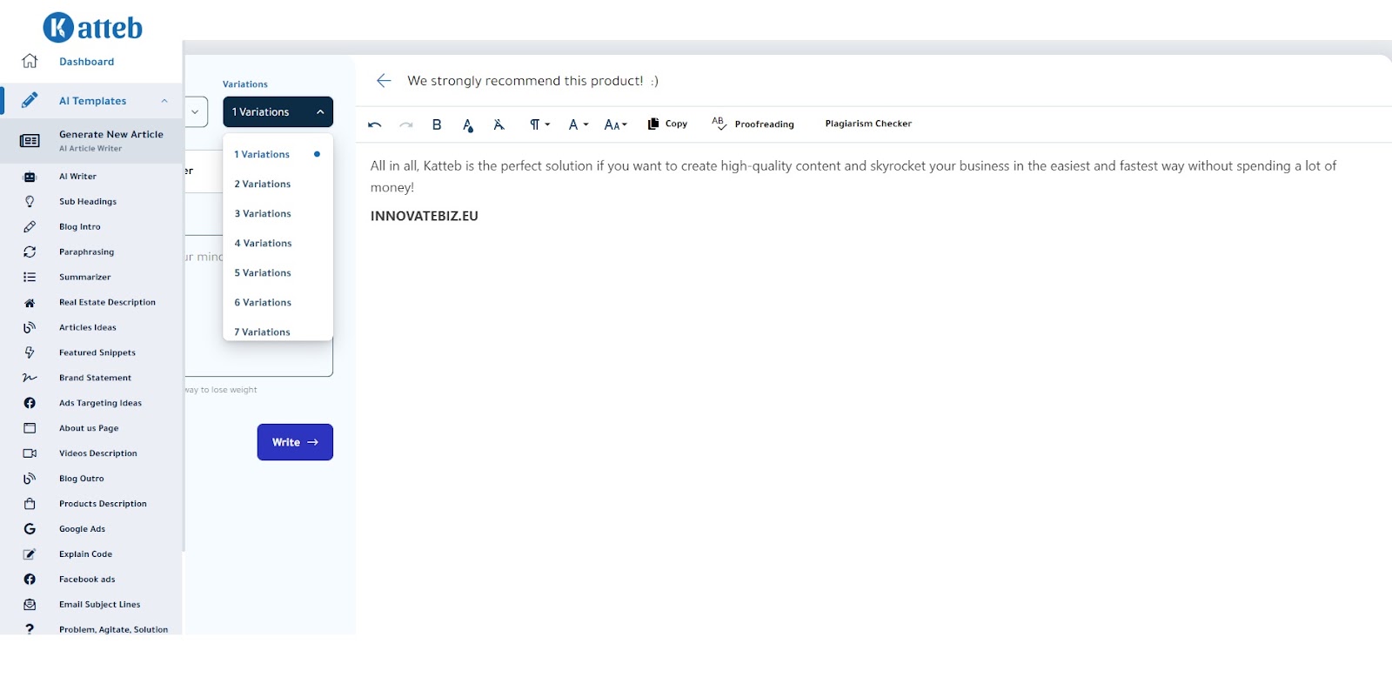Click the Write button

coord(295,442)
